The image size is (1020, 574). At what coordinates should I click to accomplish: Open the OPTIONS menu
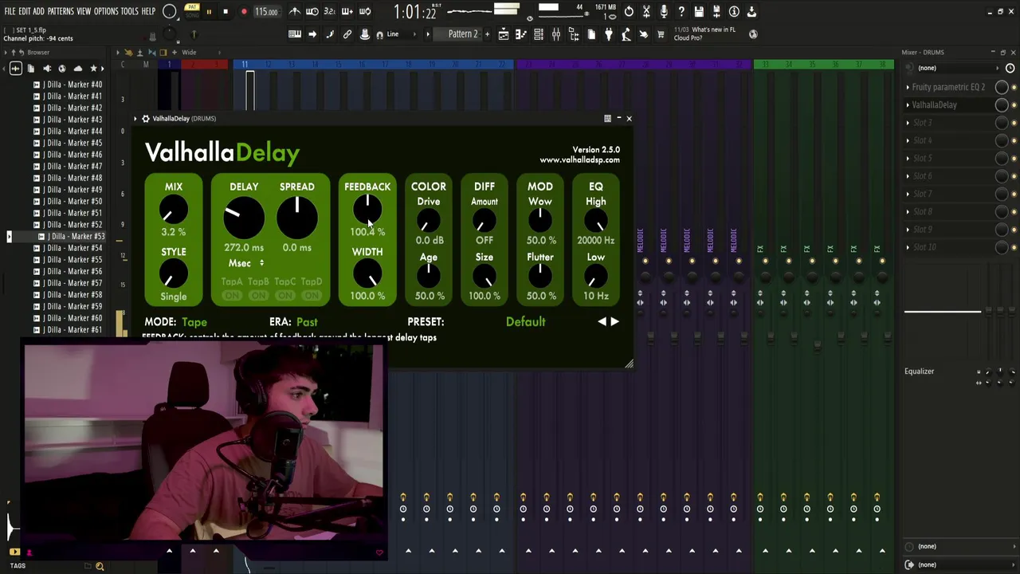tap(106, 11)
